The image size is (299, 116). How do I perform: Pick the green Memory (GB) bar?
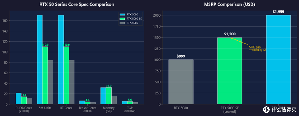coord(109,96)
